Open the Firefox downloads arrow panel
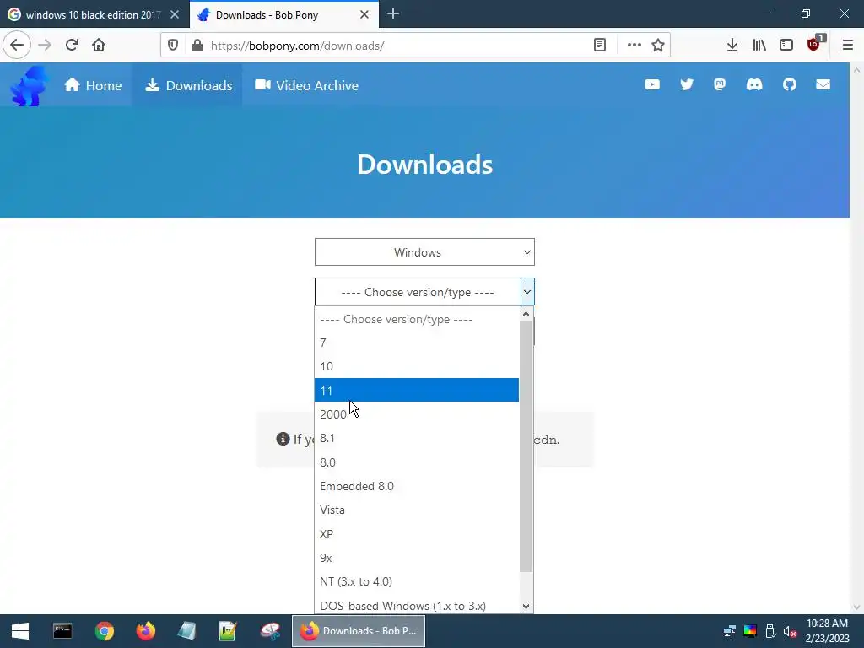 pos(732,46)
